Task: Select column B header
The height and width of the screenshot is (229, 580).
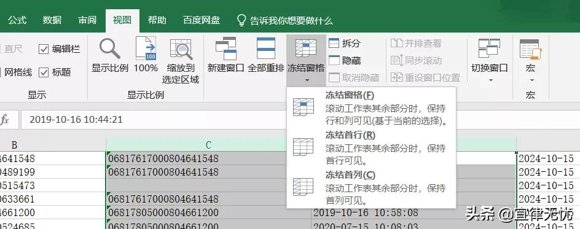Action: (53, 144)
